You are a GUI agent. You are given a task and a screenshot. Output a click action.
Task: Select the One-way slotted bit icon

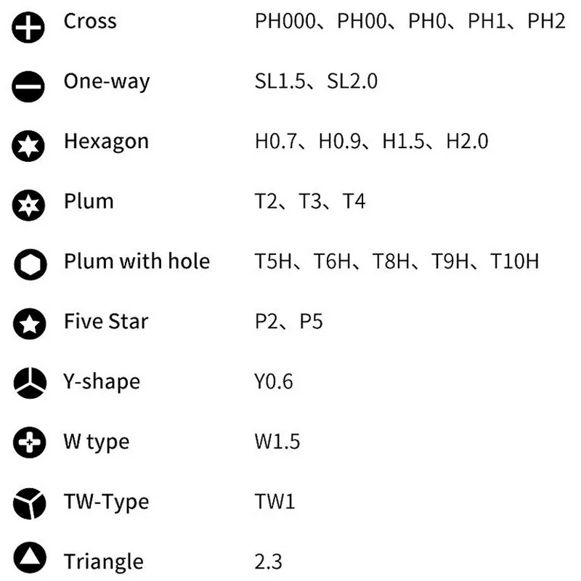[30, 86]
